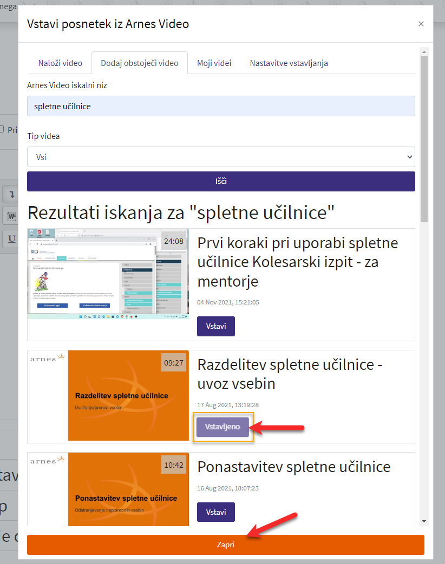Click the date 04 Nov 2021, 15:21:05
This screenshot has height=564, width=445.
point(228,302)
